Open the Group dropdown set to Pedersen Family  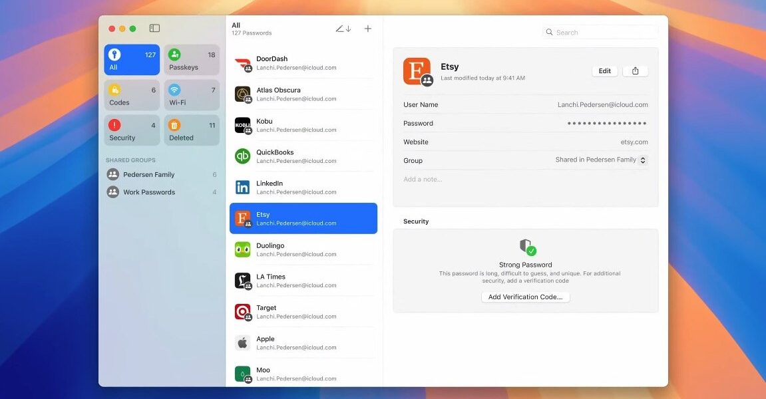tap(599, 160)
